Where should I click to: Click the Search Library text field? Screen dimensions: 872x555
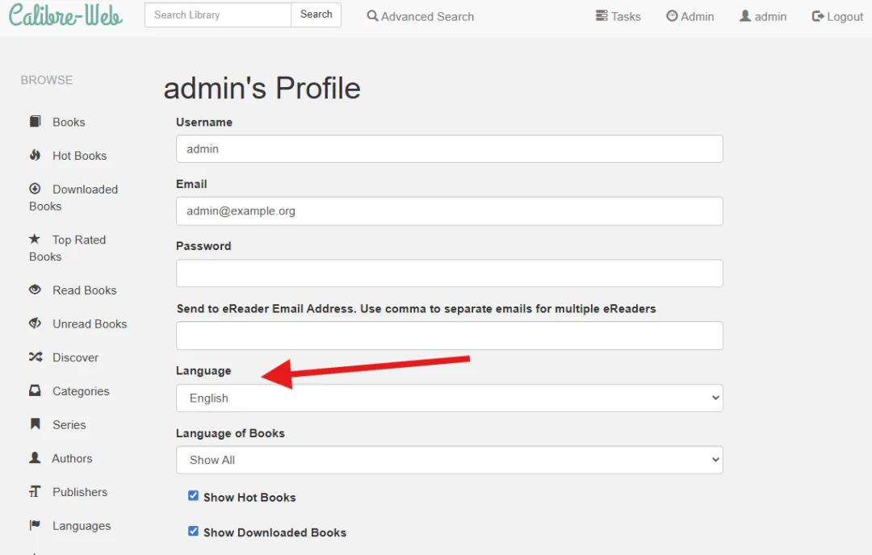[x=218, y=15]
